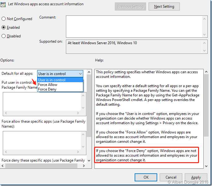212x186 pixels.
Task: Click Help panel scroll down arrow
Action: (206, 166)
